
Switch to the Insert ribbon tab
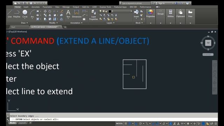click(26, 7)
